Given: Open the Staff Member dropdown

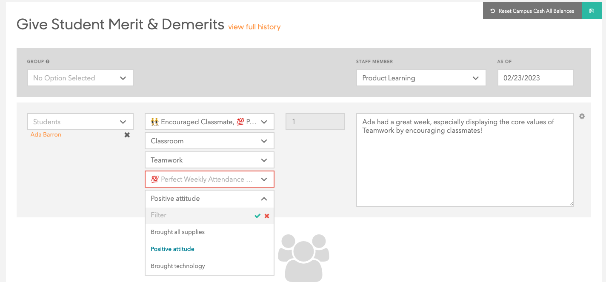Looking at the screenshot, I should [421, 78].
